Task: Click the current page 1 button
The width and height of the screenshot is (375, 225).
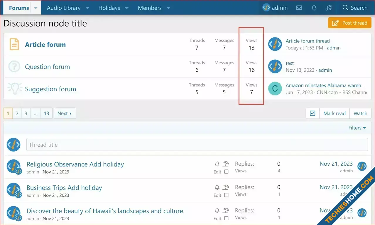Action: coord(8,113)
